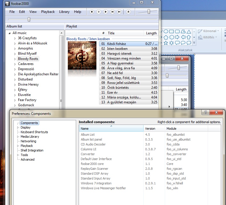Select the cloud callout shape in Paint
Image resolution: width=226 pixels, height=205 pixels.
[x=189, y=43]
